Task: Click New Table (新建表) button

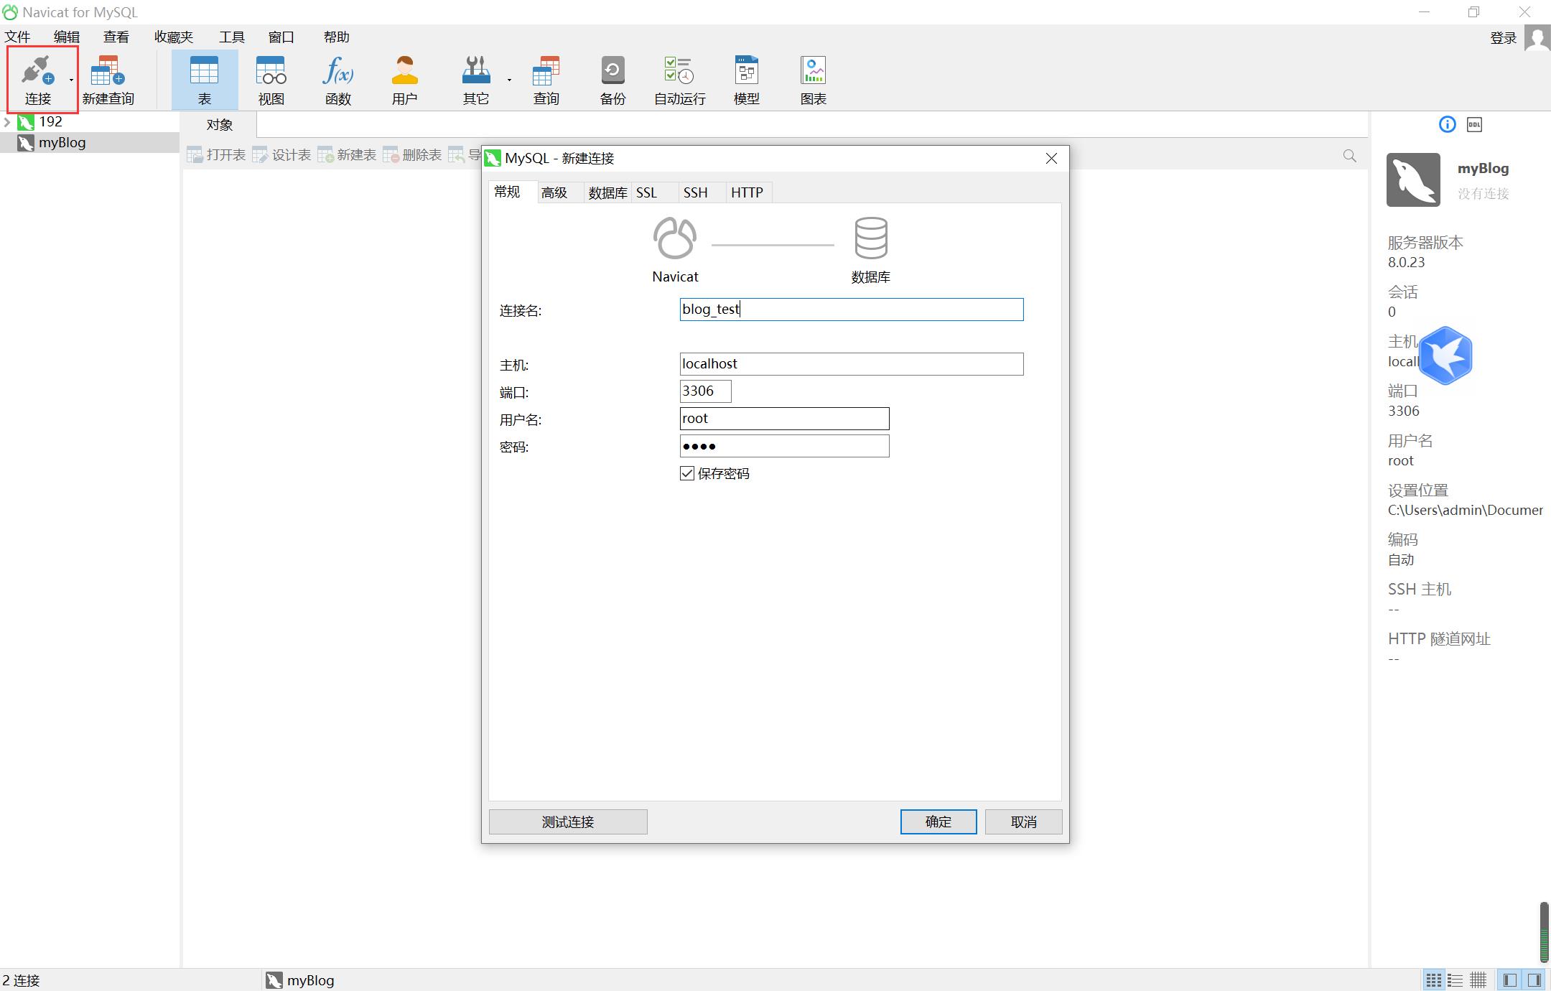Action: coord(347,155)
